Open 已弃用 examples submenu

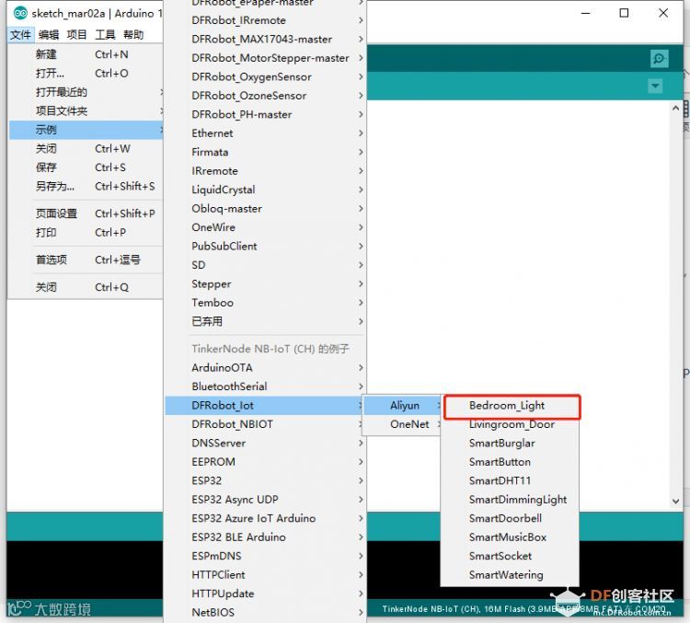tap(265, 321)
